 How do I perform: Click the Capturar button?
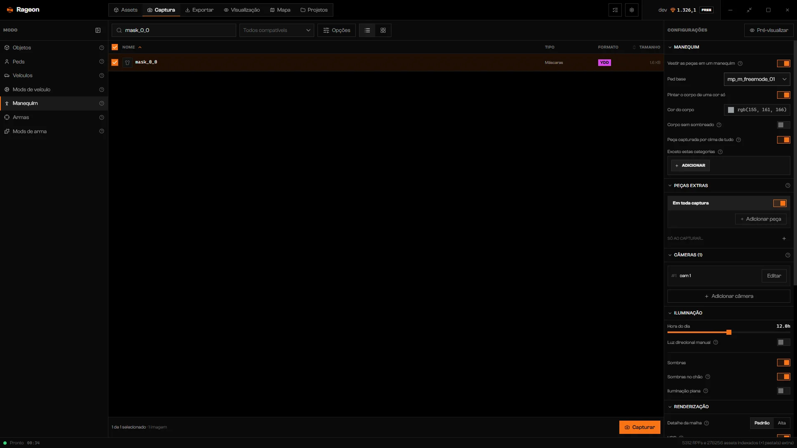tap(640, 427)
